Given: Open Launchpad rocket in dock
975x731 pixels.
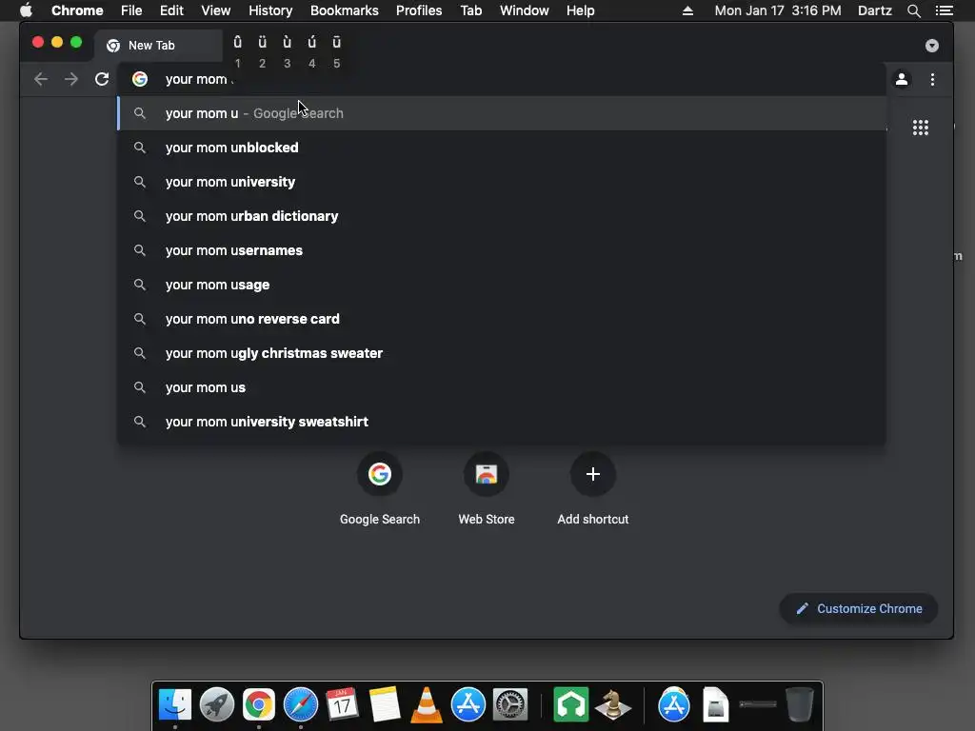Looking at the screenshot, I should (217, 705).
